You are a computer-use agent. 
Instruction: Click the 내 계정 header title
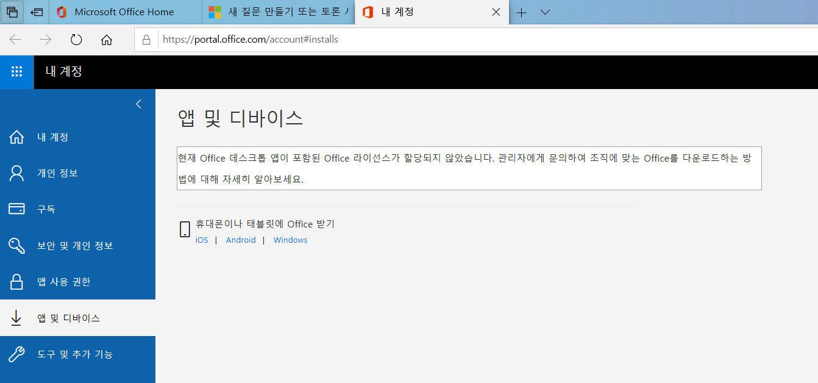click(64, 71)
